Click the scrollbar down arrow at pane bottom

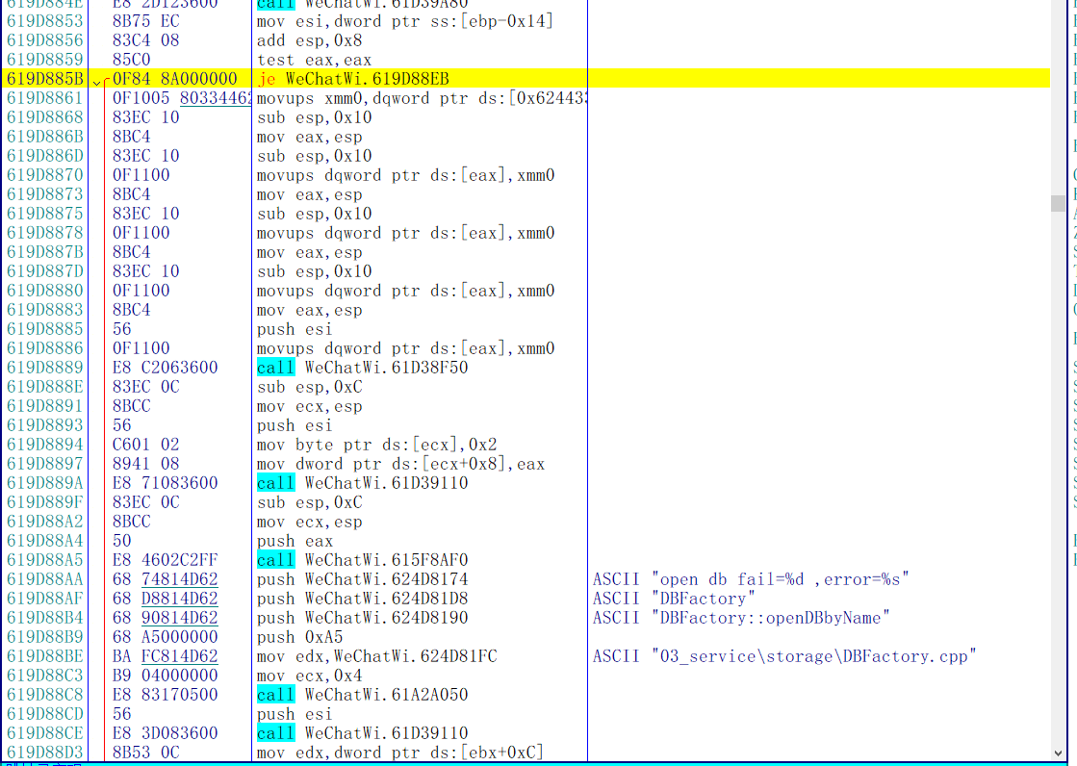tap(1058, 753)
